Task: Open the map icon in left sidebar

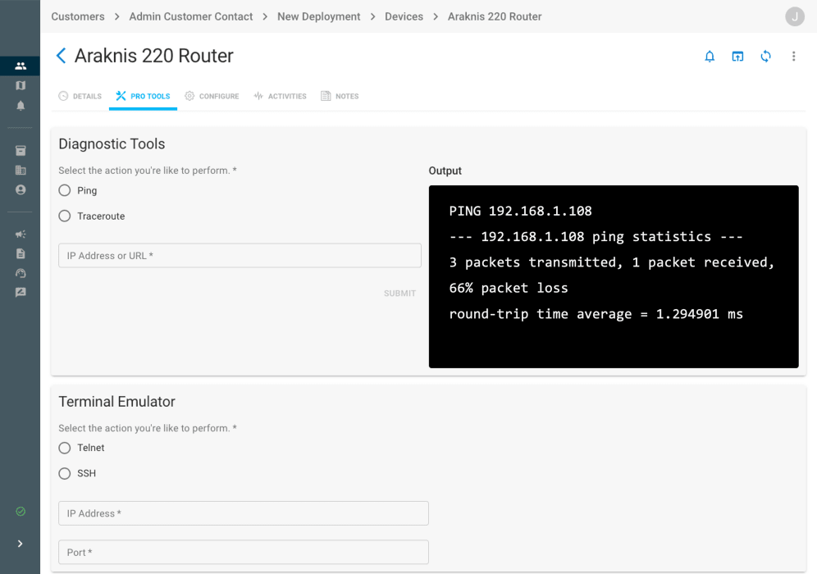Action: [21, 85]
